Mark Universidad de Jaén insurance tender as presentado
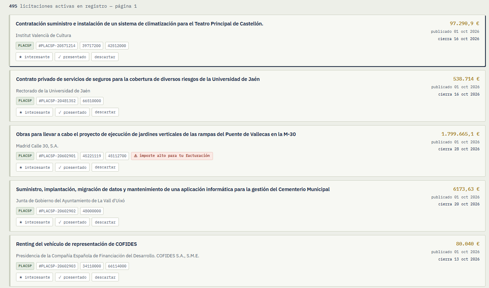The height and width of the screenshot is (288, 489). pyautogui.click(x=72, y=112)
